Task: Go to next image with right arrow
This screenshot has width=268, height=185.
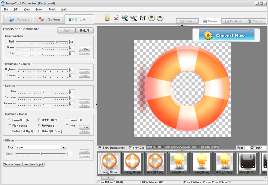Action: pos(160,18)
